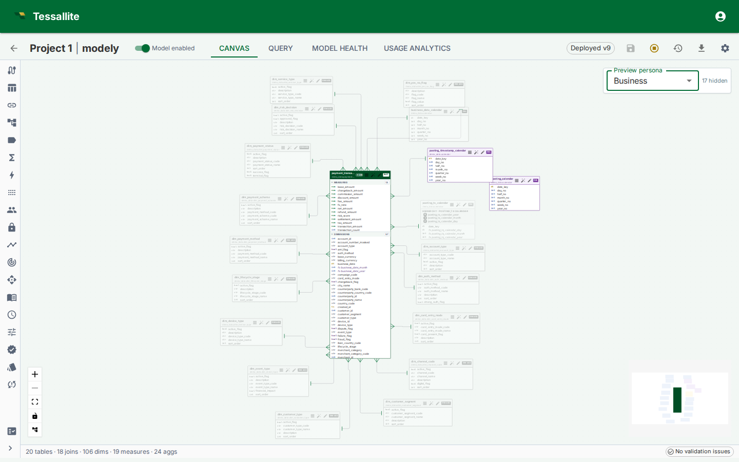739x462 pixels.
Task: Click the download model icon
Action: [702, 48]
